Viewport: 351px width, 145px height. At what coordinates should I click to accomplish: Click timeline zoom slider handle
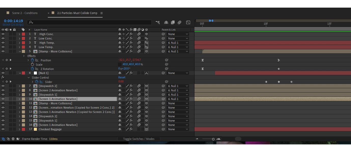pos(213,139)
